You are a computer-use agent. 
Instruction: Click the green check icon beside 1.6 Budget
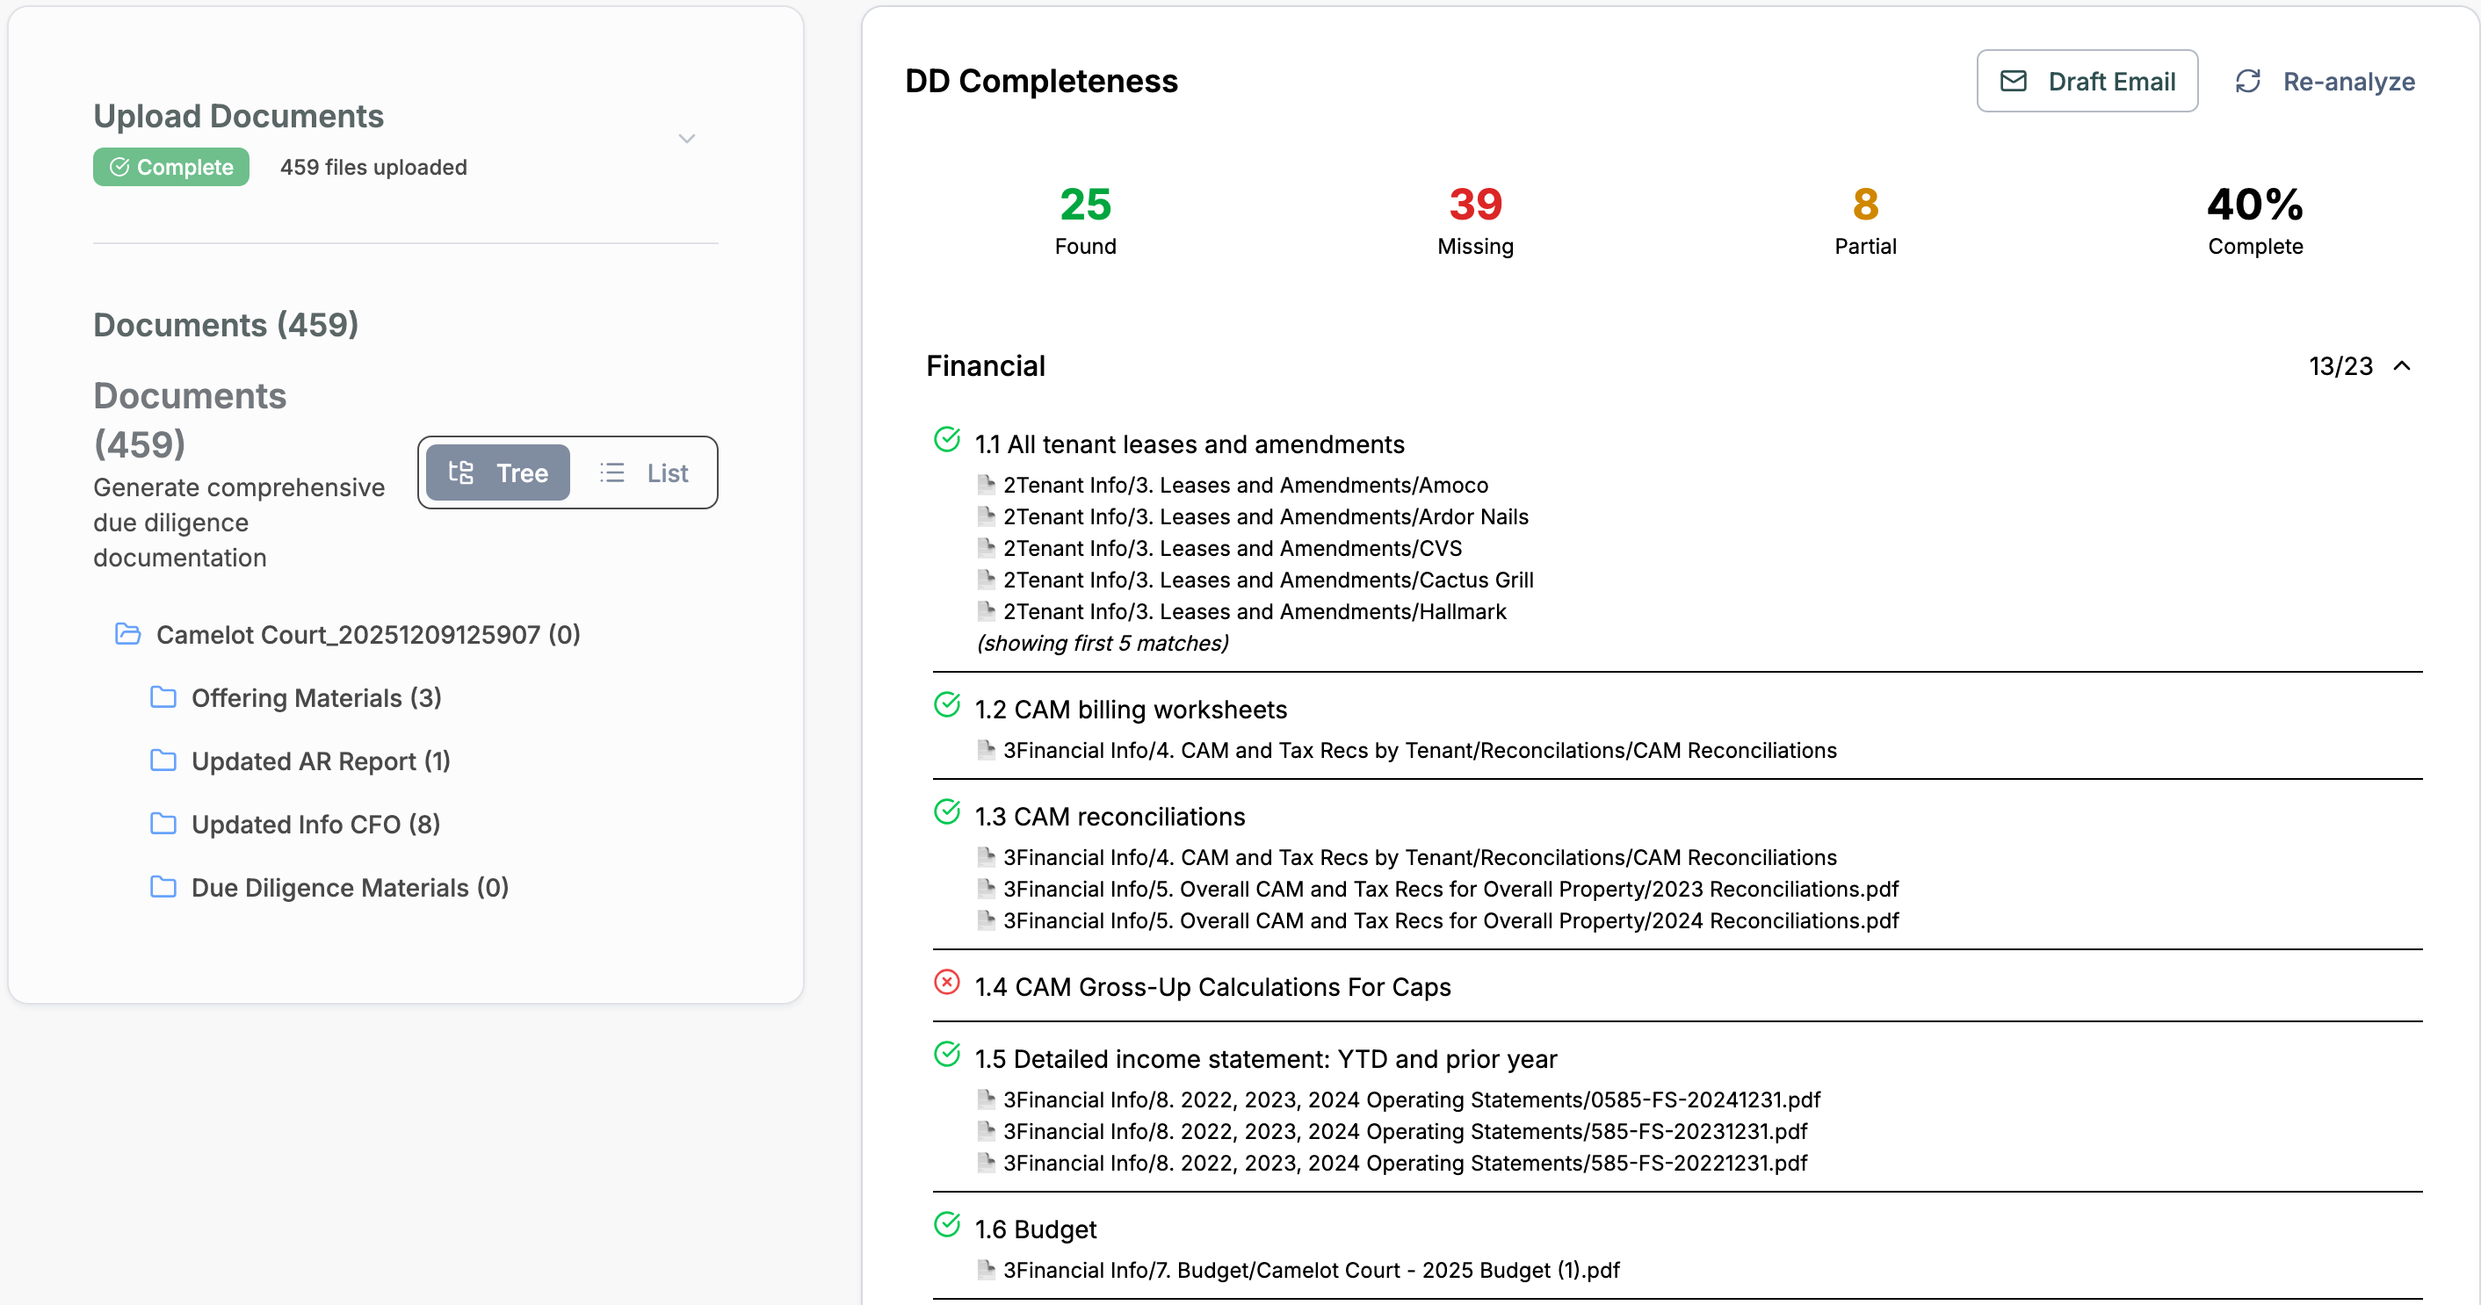click(x=947, y=1224)
